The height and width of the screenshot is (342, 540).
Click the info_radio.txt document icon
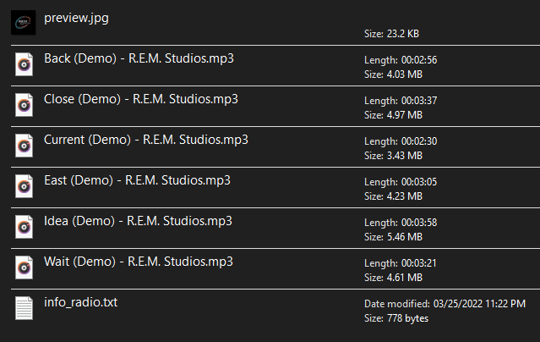tap(24, 307)
